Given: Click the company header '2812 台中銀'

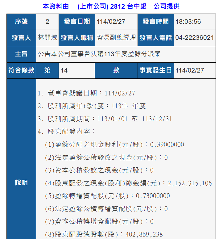Looking at the screenshot, I should [128, 6].
